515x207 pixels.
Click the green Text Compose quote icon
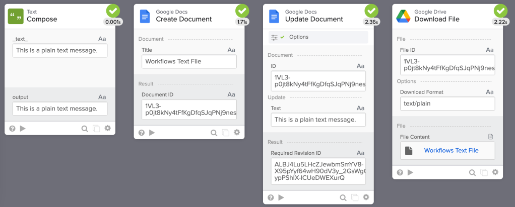(16, 16)
